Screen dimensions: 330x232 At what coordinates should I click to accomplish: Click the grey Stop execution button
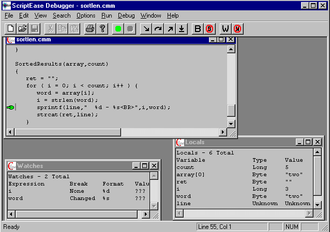coord(130,28)
